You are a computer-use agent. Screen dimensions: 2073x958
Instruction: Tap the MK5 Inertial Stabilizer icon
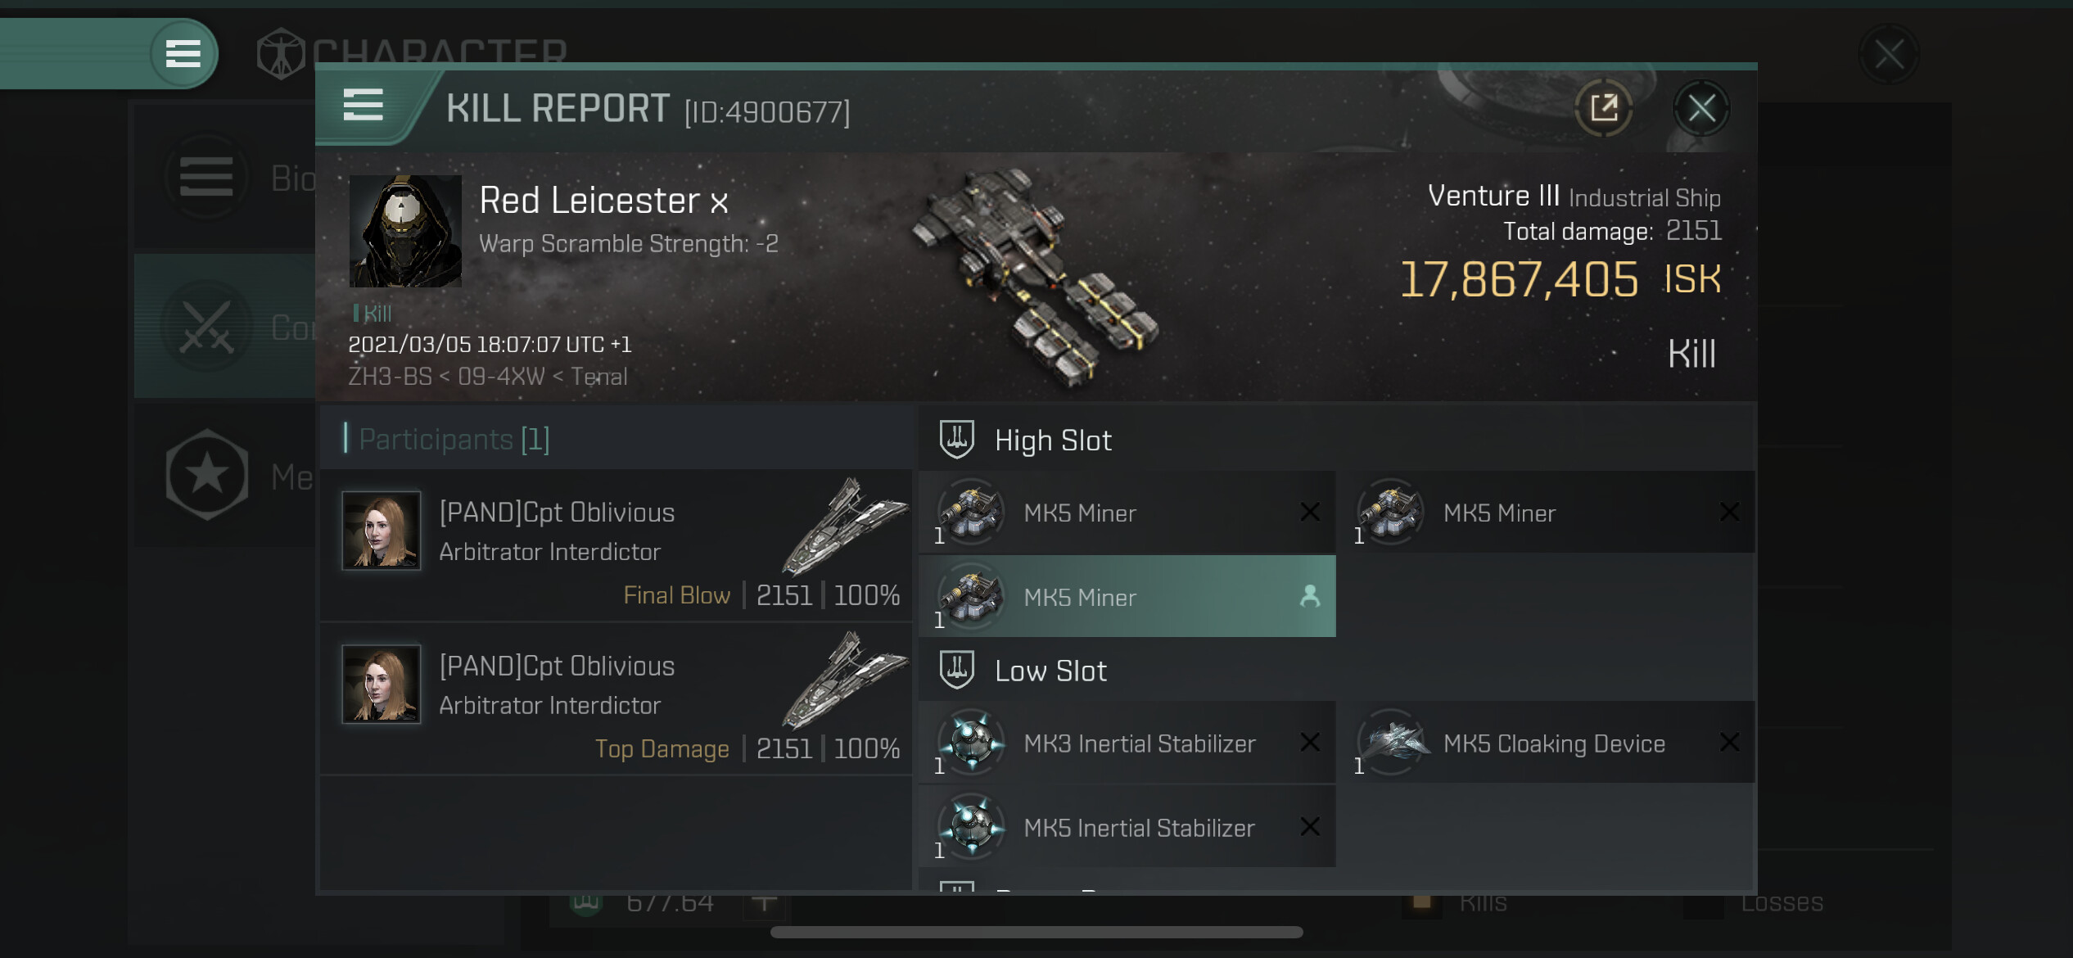[x=972, y=828]
